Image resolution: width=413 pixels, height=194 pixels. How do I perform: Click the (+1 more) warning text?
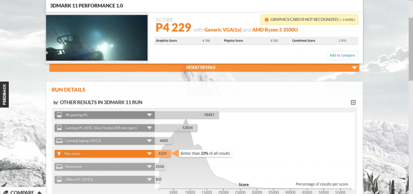pyautogui.click(x=347, y=20)
